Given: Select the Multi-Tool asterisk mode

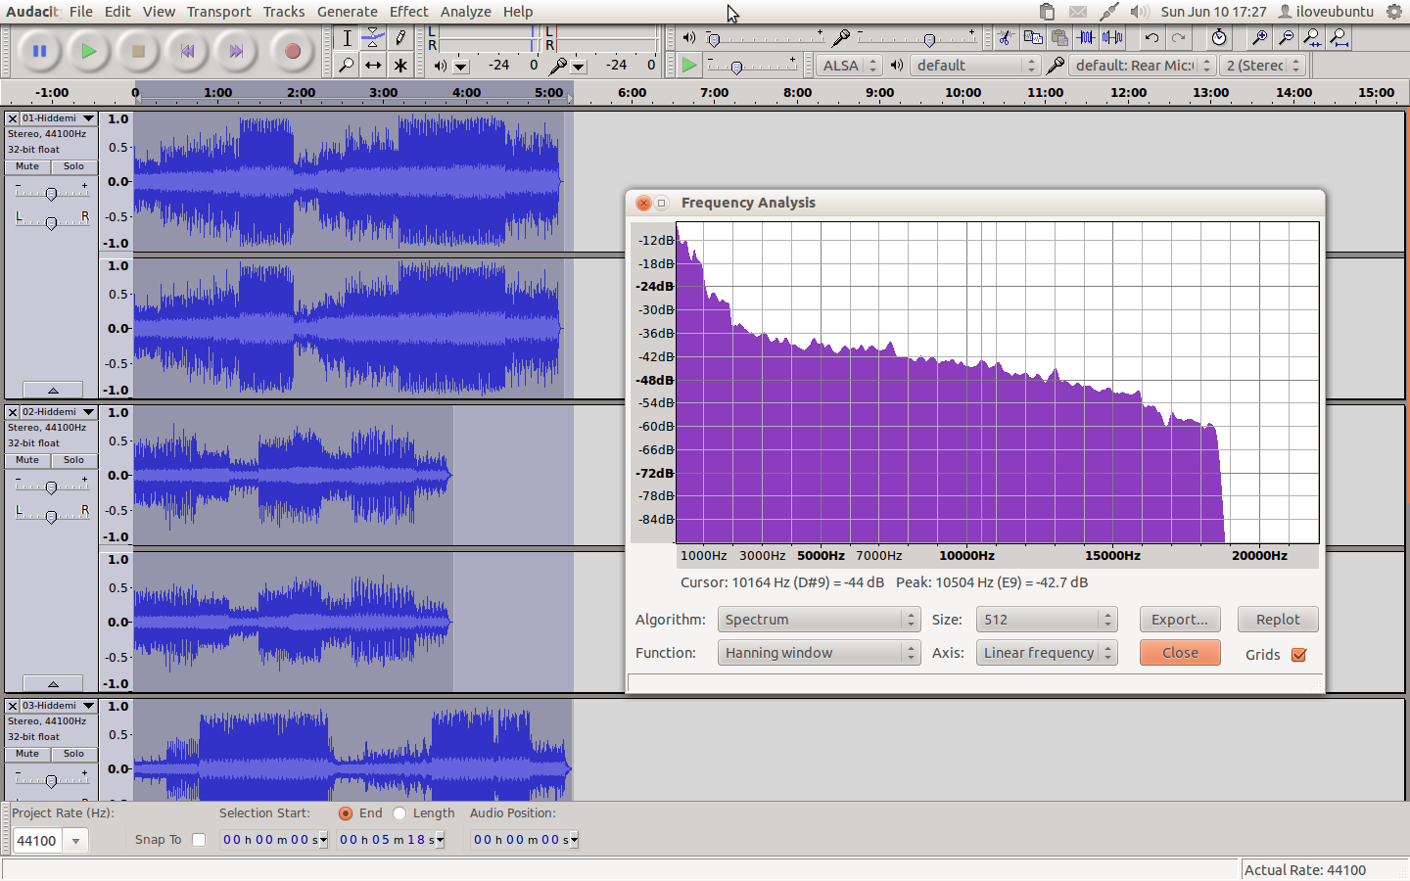Looking at the screenshot, I should (x=399, y=66).
